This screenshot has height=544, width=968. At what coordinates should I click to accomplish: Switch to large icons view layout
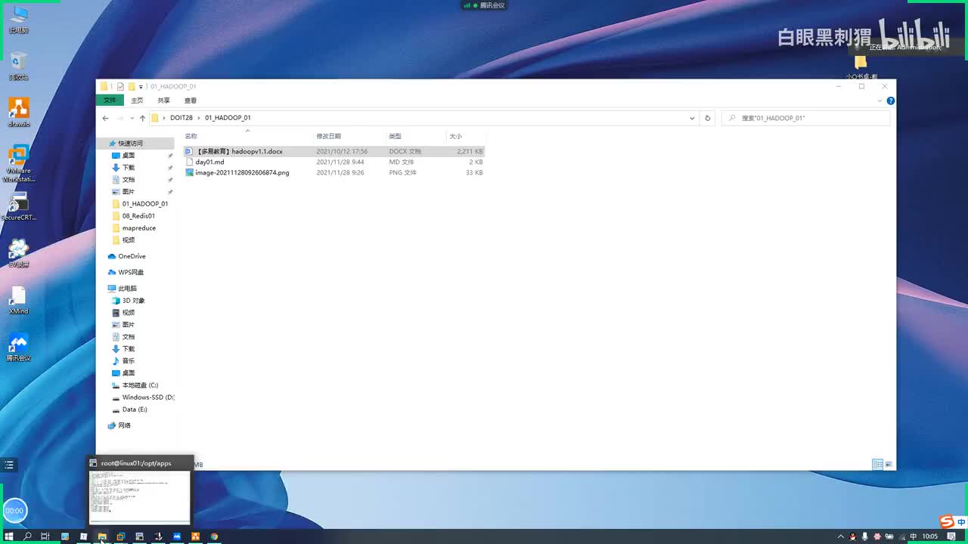pos(889,464)
